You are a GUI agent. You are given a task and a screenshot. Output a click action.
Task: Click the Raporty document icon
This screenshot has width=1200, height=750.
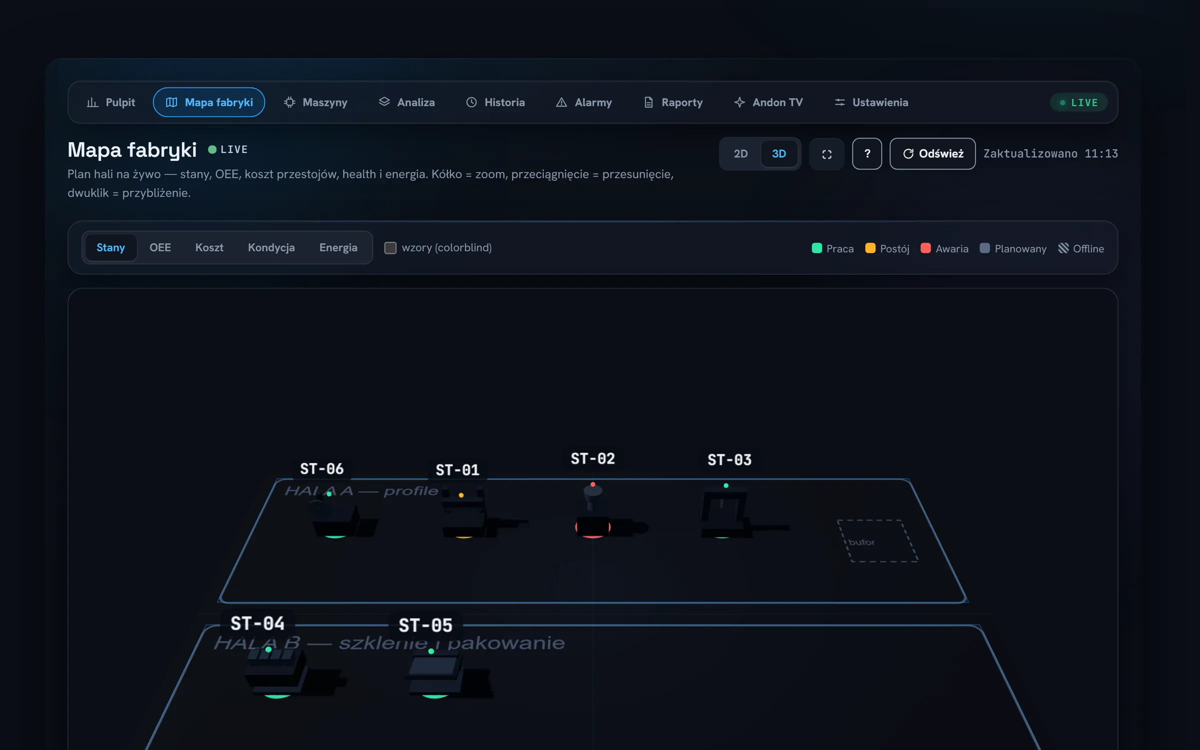pos(648,102)
